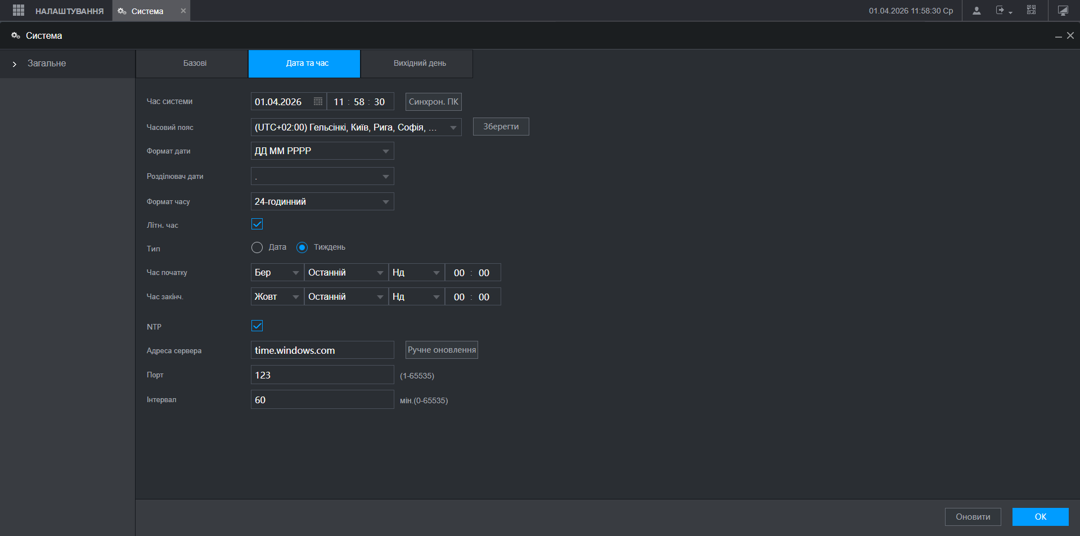Click the monitor display icon

click(x=1063, y=11)
